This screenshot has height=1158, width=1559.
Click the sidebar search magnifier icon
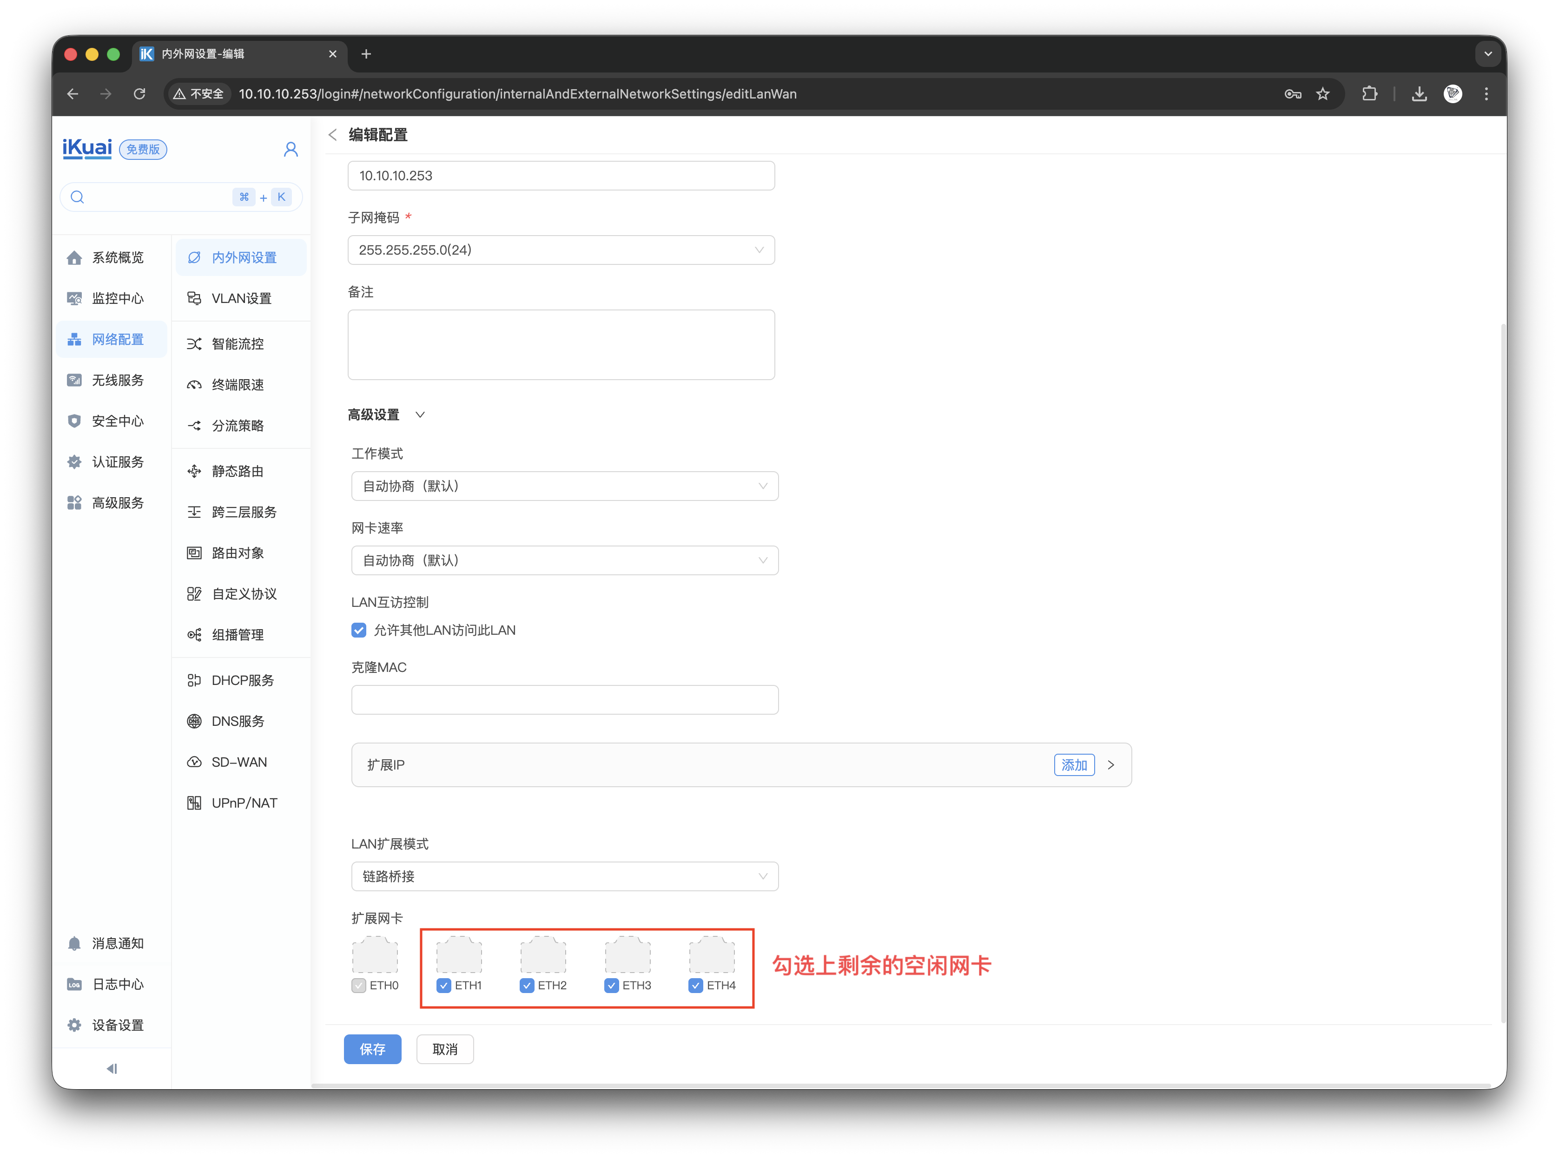pos(78,197)
